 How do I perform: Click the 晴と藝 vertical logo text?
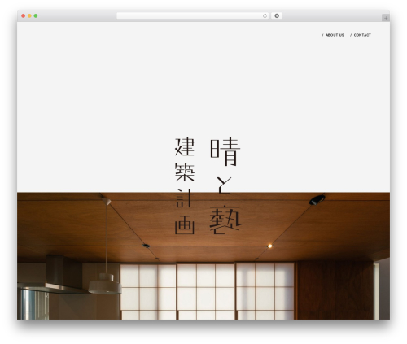point(225,186)
